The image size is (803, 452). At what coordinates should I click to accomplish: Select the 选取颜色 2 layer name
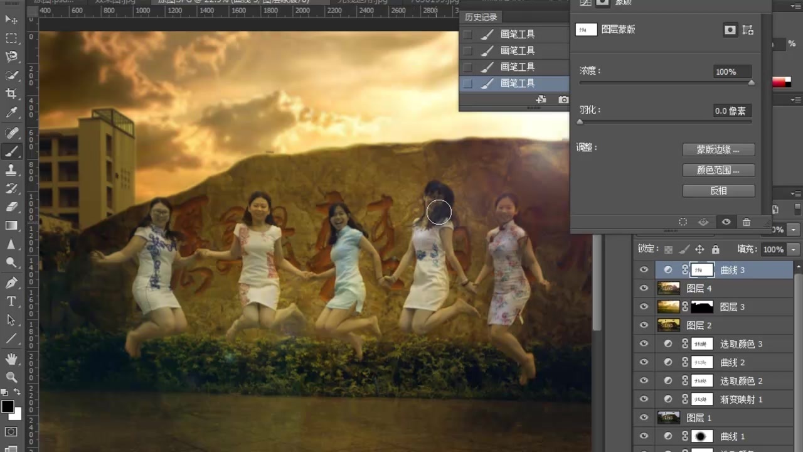coord(741,381)
